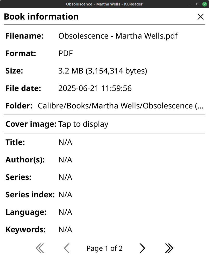209x256 pixels.
Task: Click the Format PDF row
Action: pos(66,53)
